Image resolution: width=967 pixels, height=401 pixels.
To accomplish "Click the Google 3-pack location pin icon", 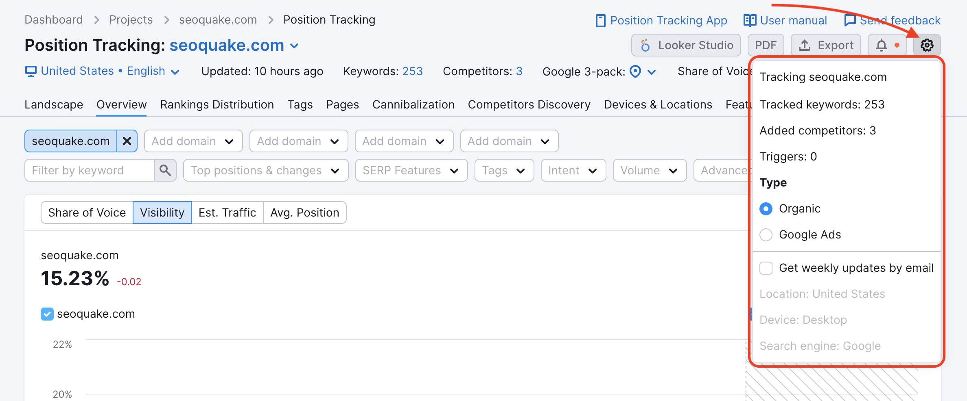I will [635, 72].
